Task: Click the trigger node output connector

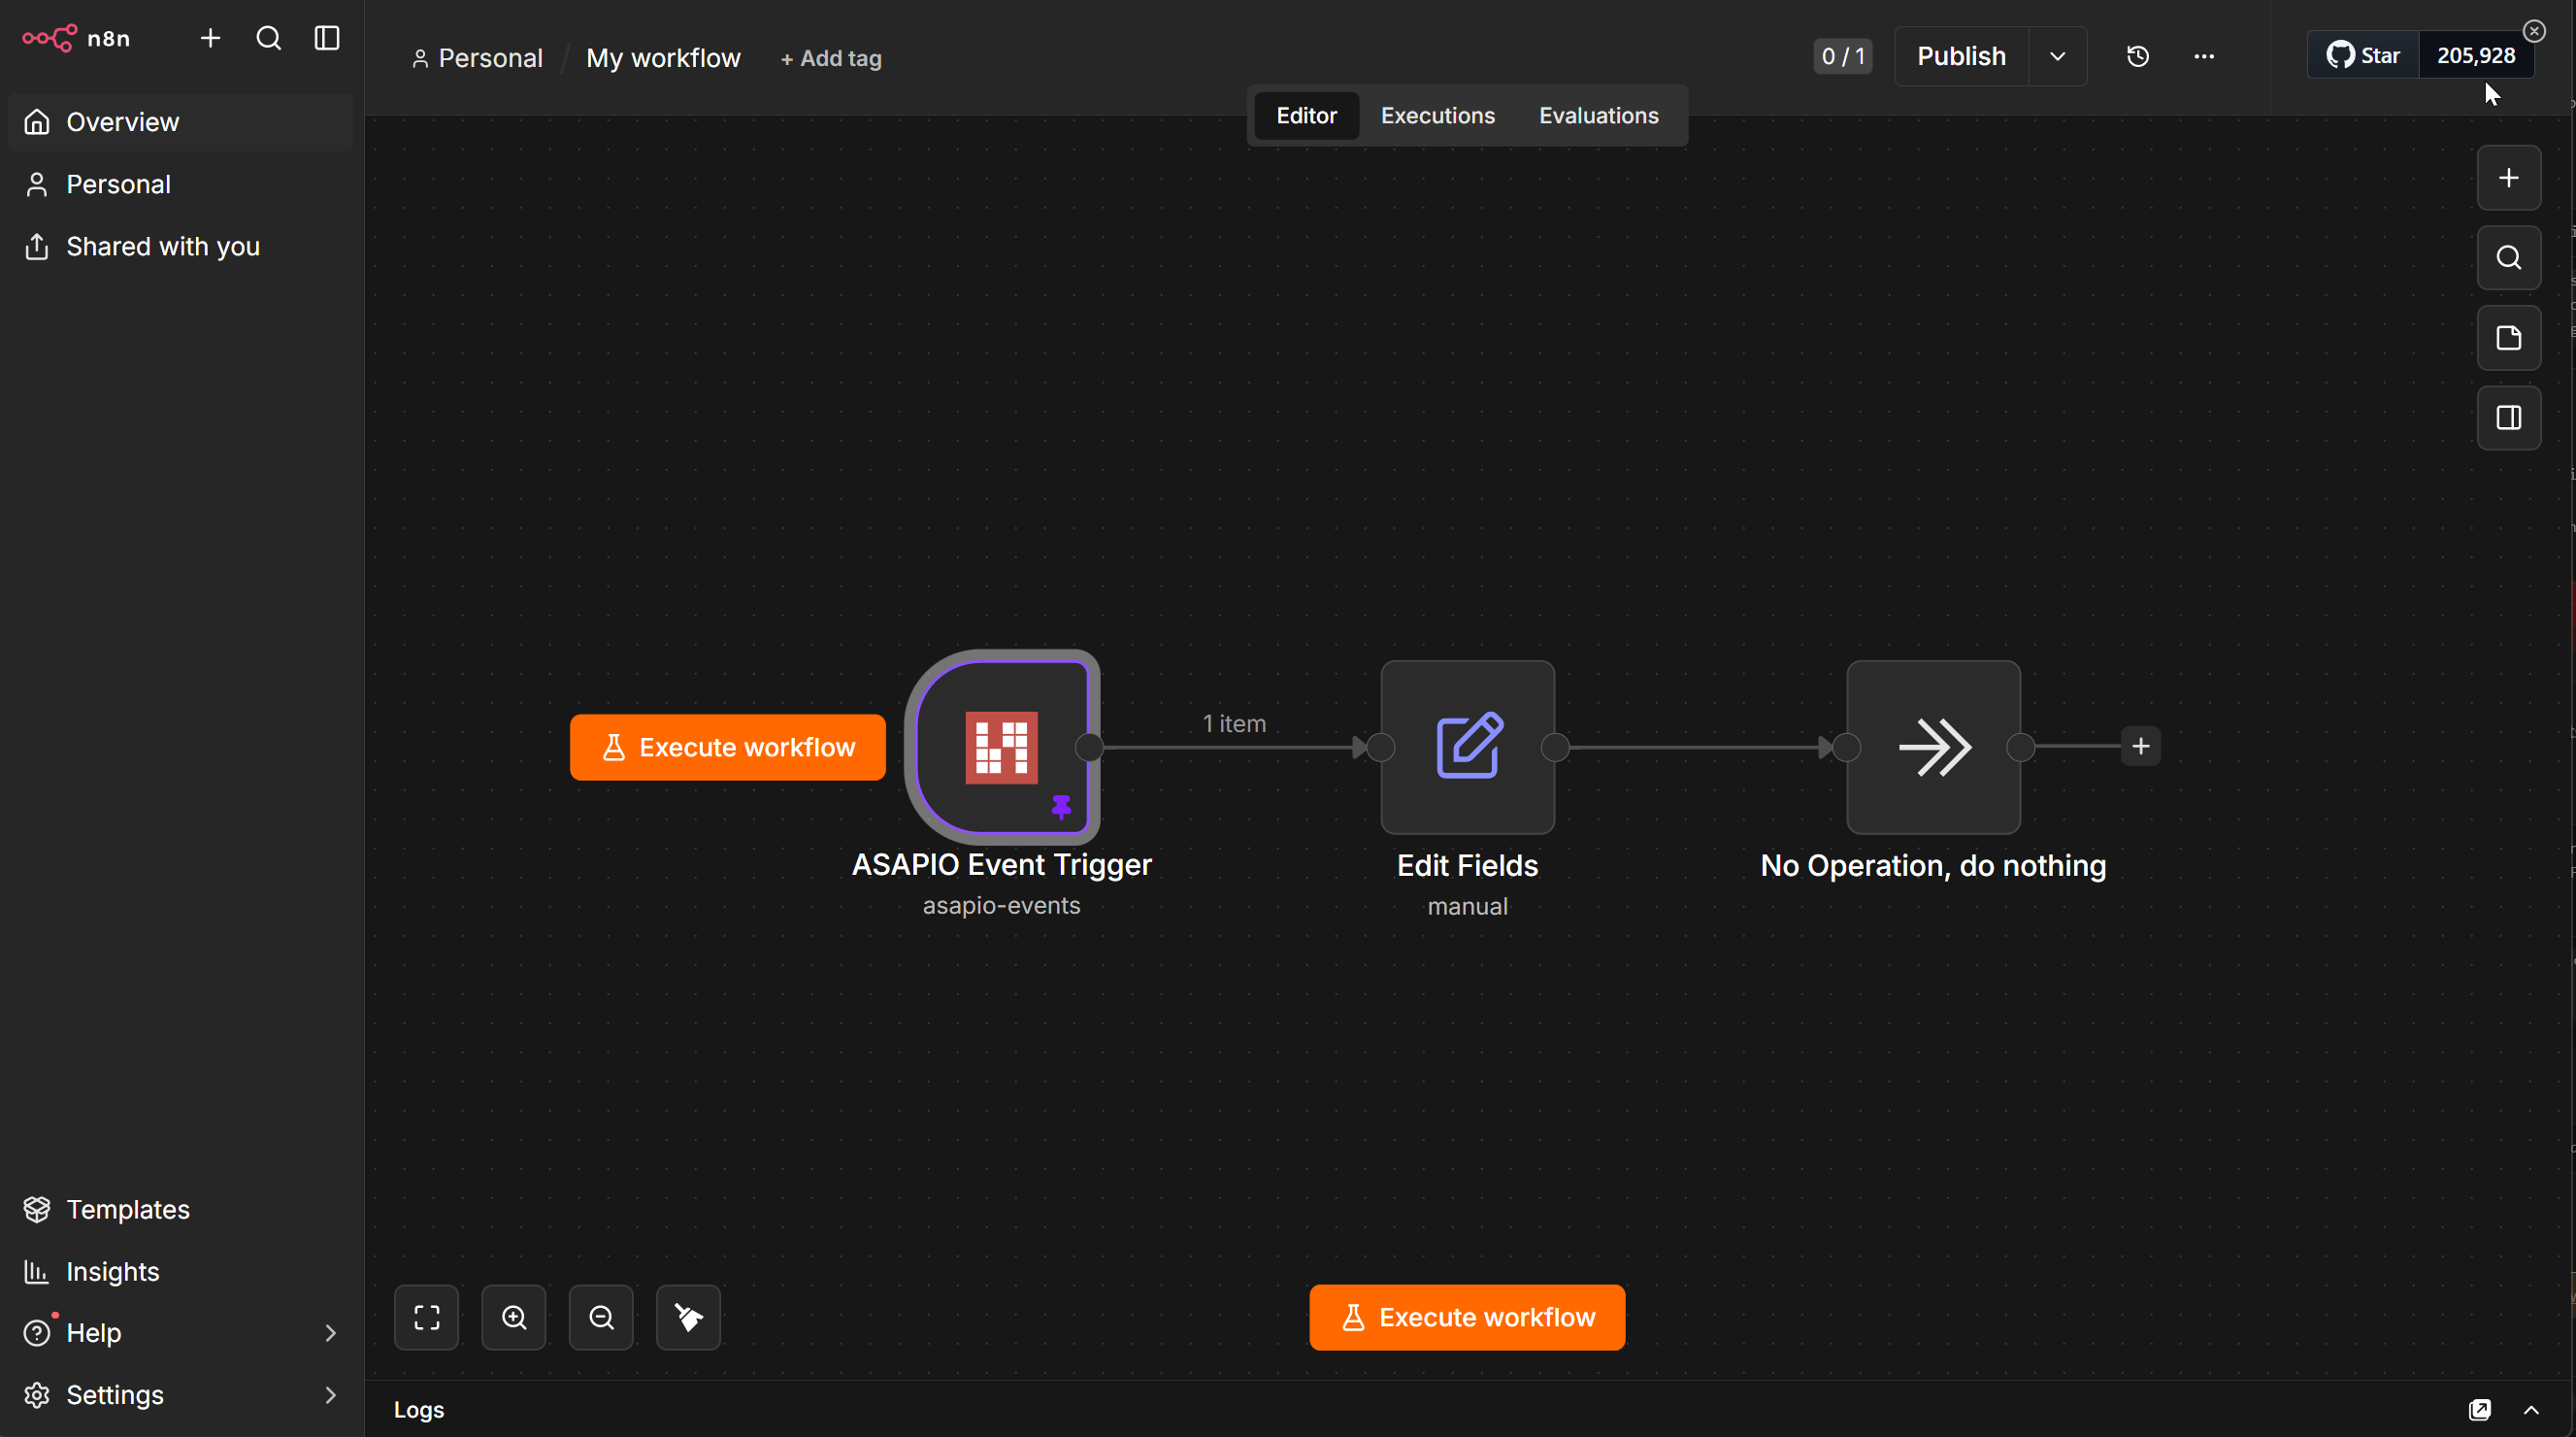Action: (1089, 746)
